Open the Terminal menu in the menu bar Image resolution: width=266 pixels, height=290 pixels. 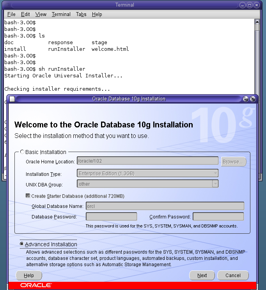click(61, 14)
